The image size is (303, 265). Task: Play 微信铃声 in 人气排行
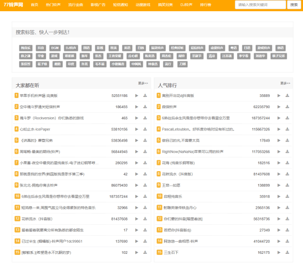click(279, 107)
